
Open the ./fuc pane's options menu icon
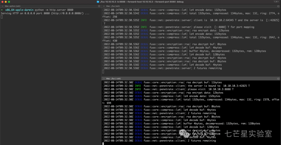click(279, 78)
